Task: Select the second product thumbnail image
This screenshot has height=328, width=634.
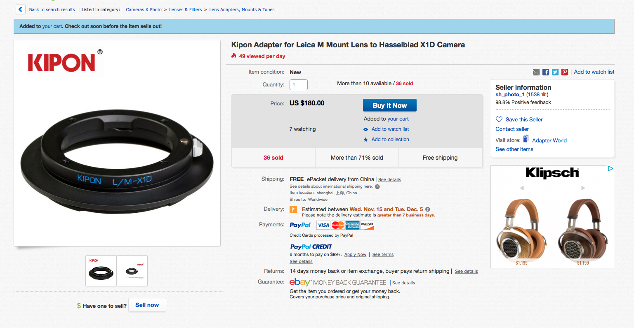Action: pyautogui.click(x=132, y=271)
